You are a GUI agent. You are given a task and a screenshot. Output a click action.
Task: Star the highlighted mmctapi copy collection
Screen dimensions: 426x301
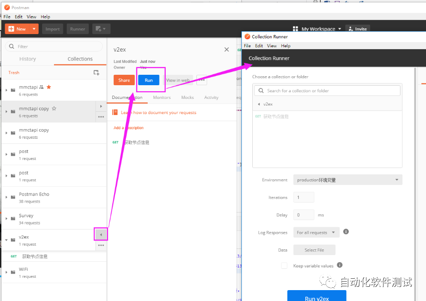click(54, 109)
